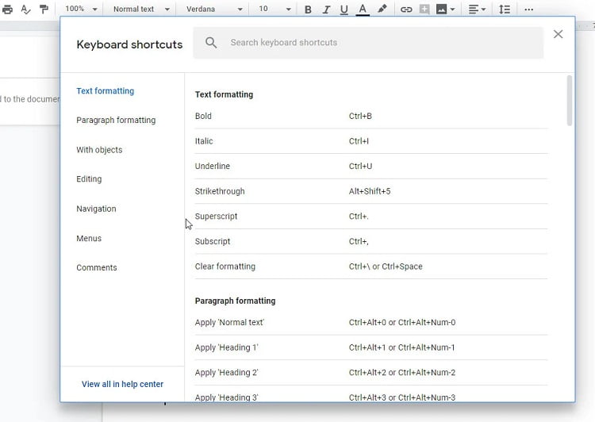This screenshot has height=422, width=595.
Task: Click the line spacing icon
Action: click(x=505, y=10)
